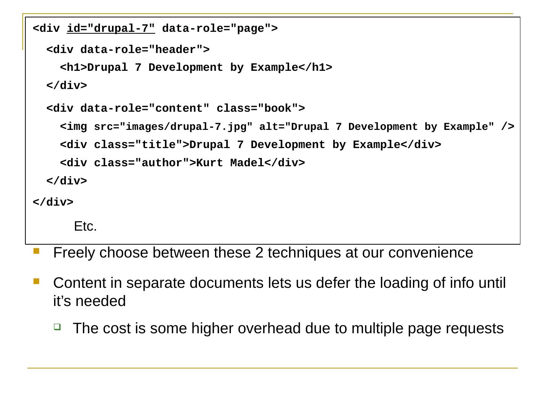Click the hollow sub-bullet before "The cost"

coord(57,326)
